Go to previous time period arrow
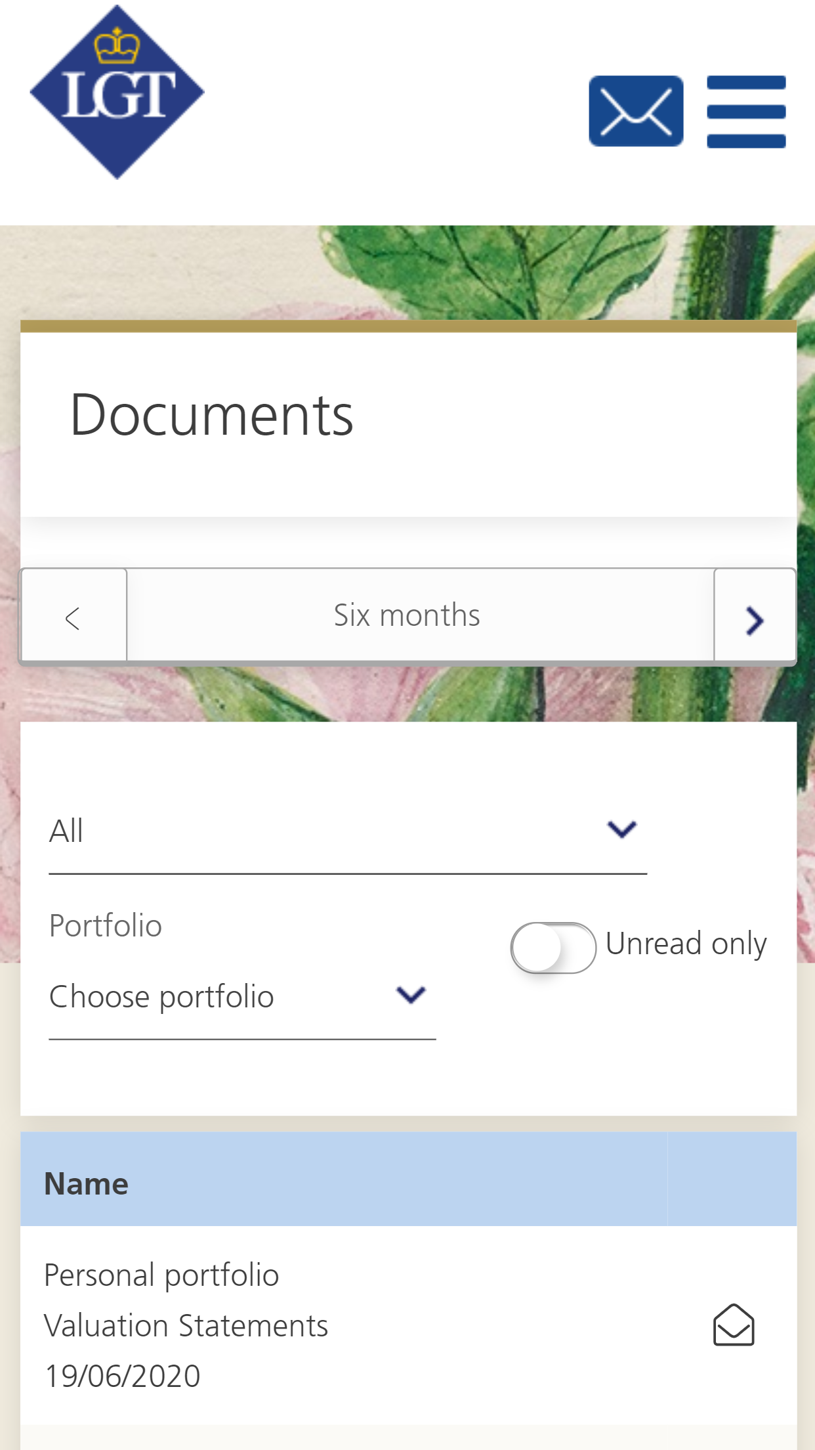 (73, 617)
